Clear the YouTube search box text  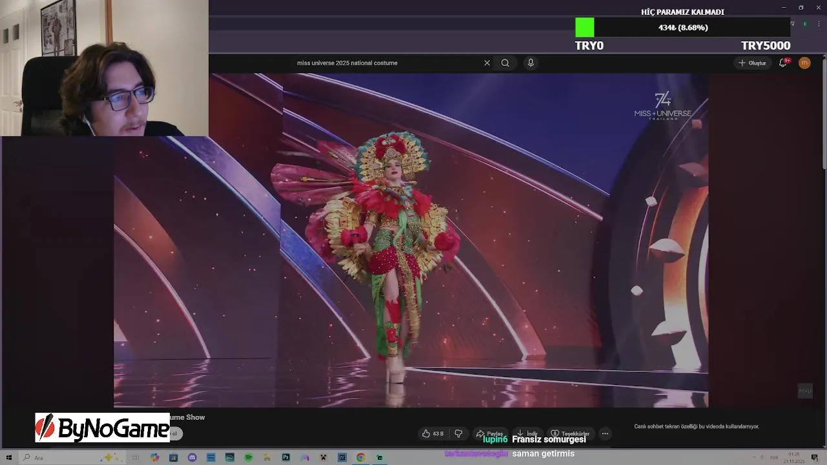(x=487, y=63)
